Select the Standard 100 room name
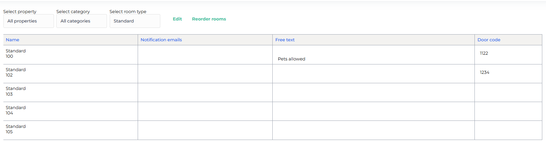 click(16, 54)
